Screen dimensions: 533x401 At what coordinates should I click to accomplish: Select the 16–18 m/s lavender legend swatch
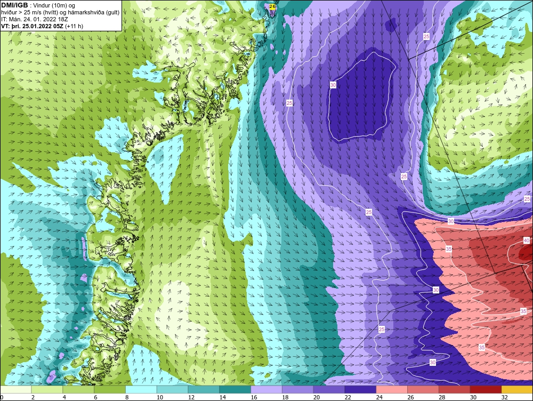coord(266,389)
